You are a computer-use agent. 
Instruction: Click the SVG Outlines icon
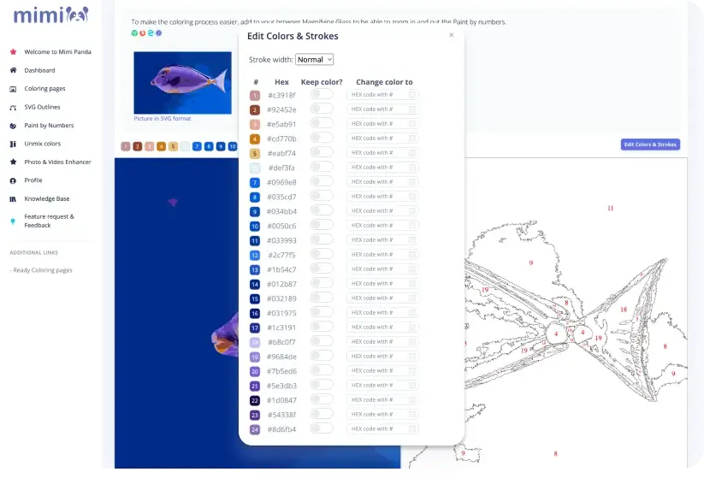coord(13,108)
